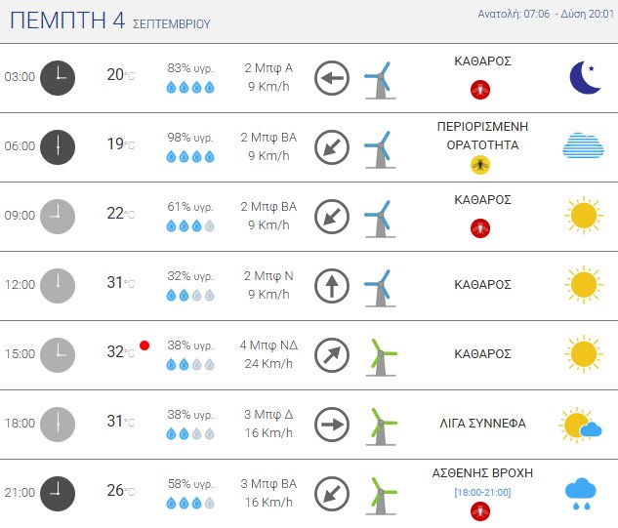618x528 pixels.
Task: Click the clock icon at 12:00
Action: [x=58, y=285]
